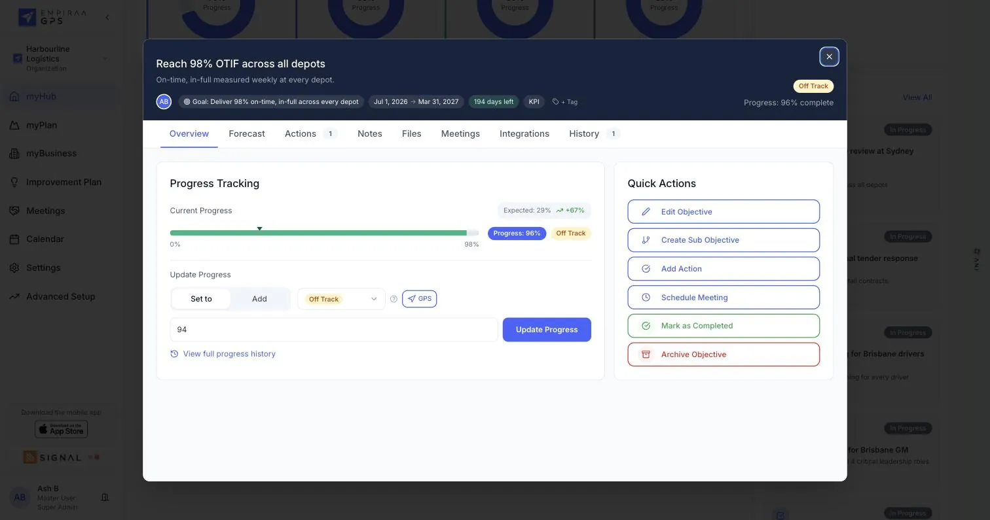
Task: Select the Add progress mode
Action: tap(259, 299)
